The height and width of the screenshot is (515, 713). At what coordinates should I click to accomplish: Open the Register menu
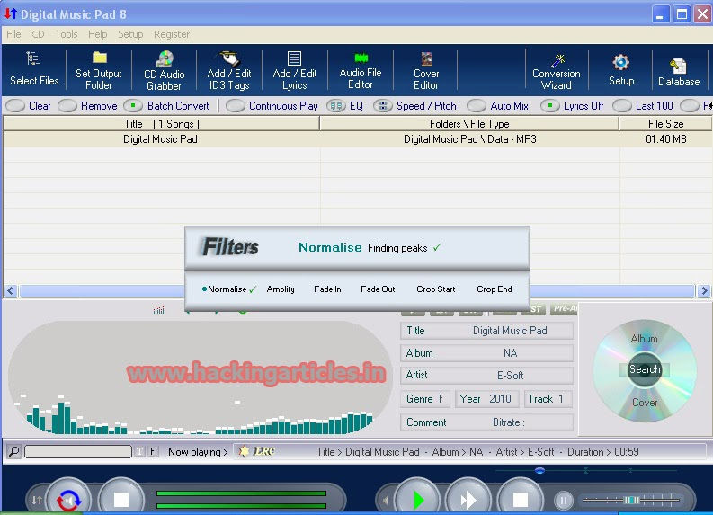click(172, 34)
